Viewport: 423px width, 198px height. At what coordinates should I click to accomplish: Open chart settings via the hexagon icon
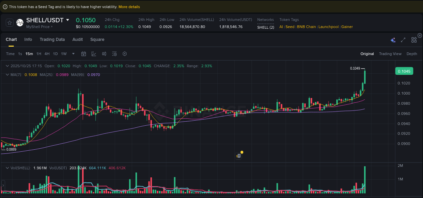pos(124,53)
